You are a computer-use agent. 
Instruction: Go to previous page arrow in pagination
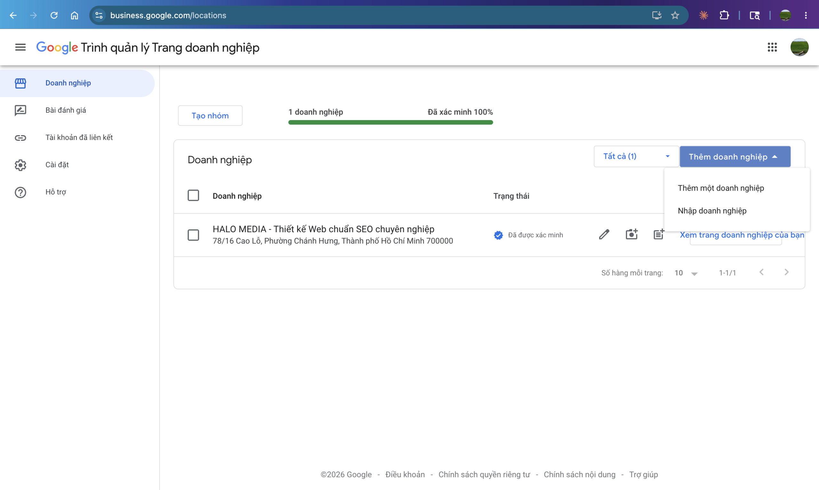pos(761,272)
